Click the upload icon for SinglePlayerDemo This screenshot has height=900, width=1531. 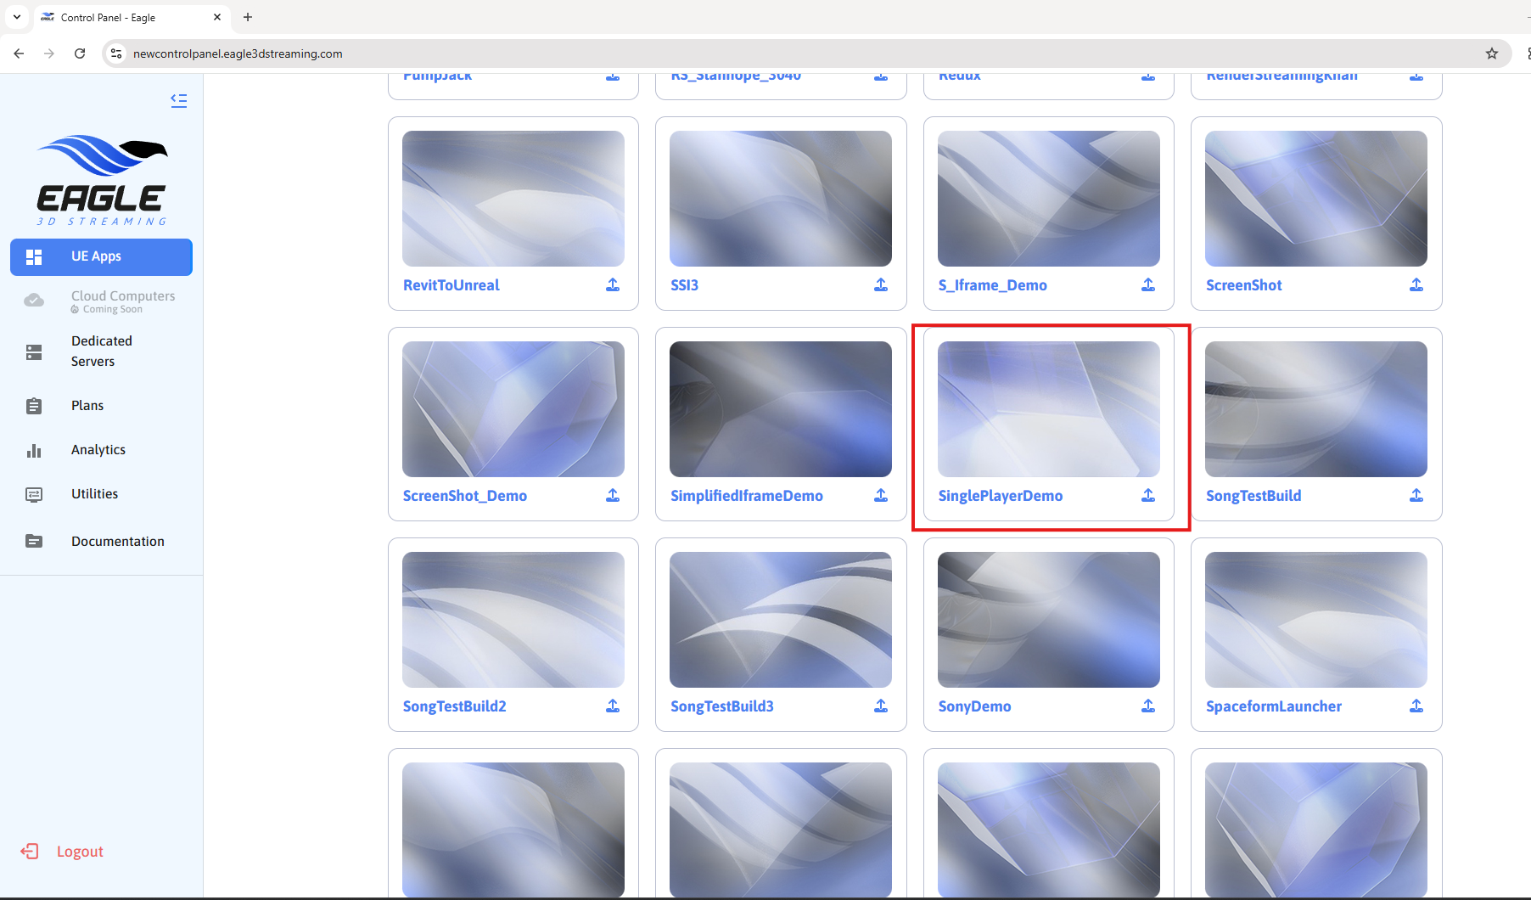[x=1148, y=496]
